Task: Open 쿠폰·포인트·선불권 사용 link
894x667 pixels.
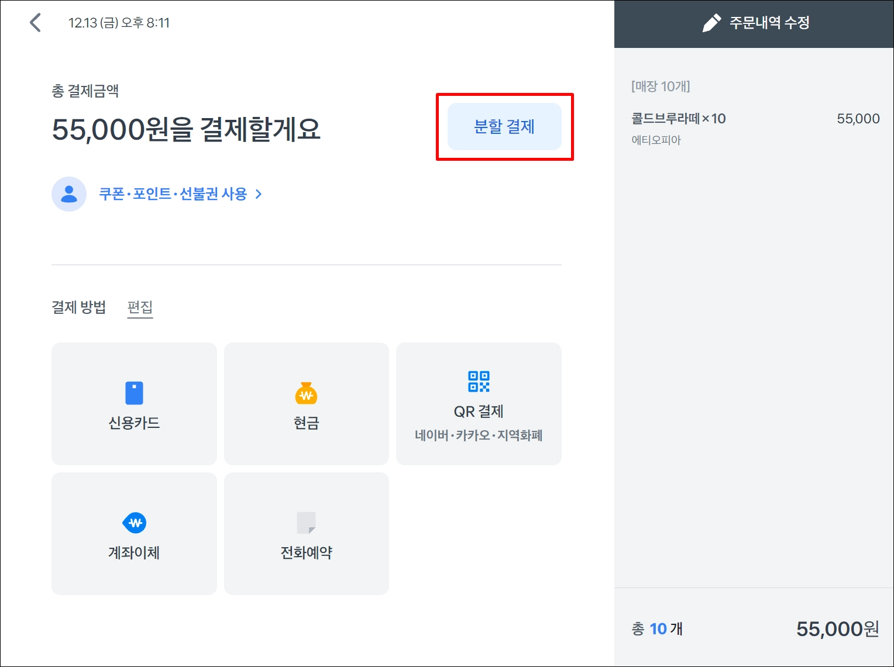Action: (x=173, y=194)
